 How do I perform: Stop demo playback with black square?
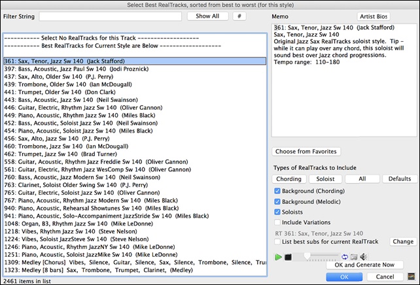coord(288,257)
